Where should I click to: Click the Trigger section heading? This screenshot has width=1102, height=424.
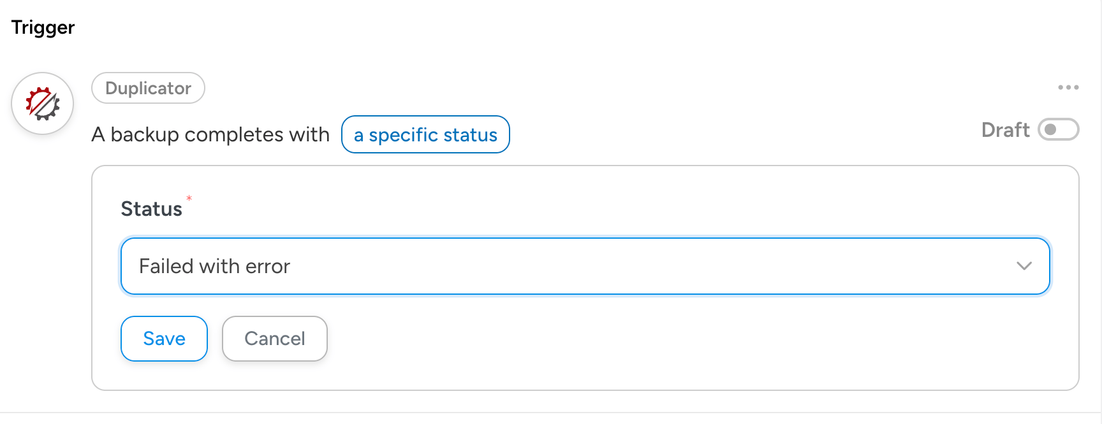coord(43,27)
